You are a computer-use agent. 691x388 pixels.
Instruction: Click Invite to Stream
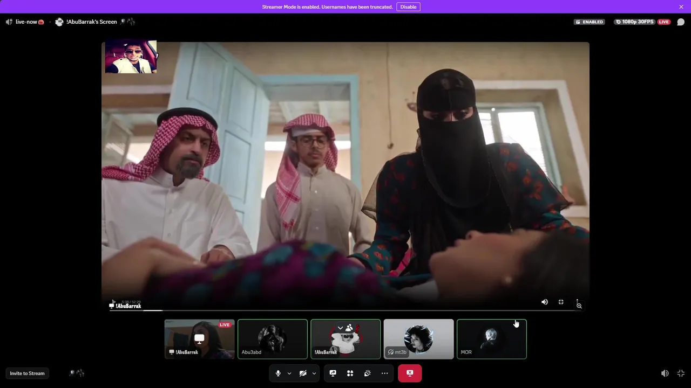[x=27, y=373]
